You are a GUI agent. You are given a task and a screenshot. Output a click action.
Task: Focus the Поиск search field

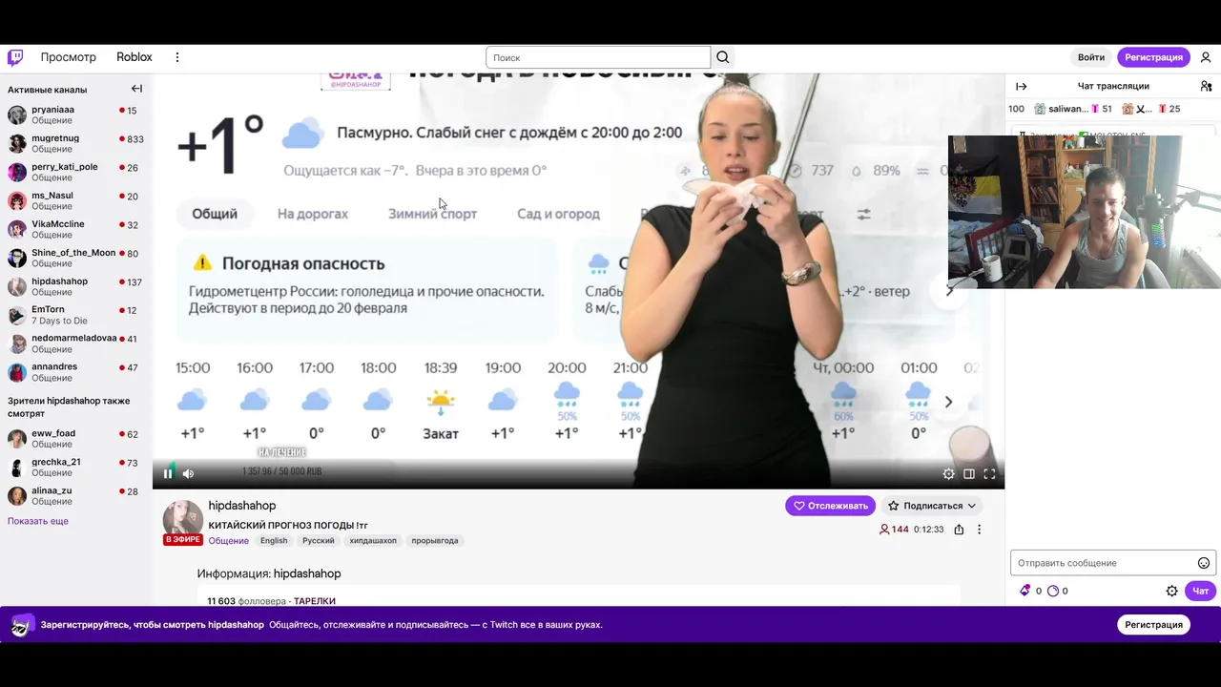598,57
